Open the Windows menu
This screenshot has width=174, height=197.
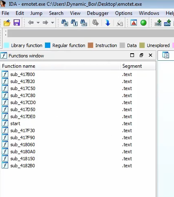(149, 13)
